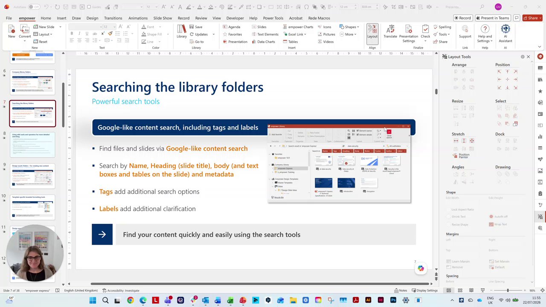Open the Notes pane from status bar
The width and height of the screenshot is (546, 307).
tap(400, 290)
